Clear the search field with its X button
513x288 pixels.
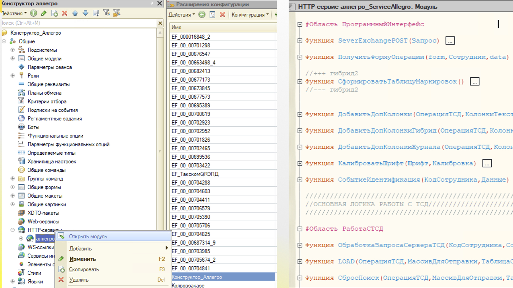[x=160, y=23]
